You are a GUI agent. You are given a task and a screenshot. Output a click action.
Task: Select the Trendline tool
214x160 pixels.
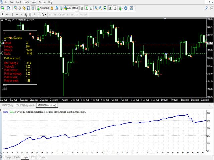21,15
